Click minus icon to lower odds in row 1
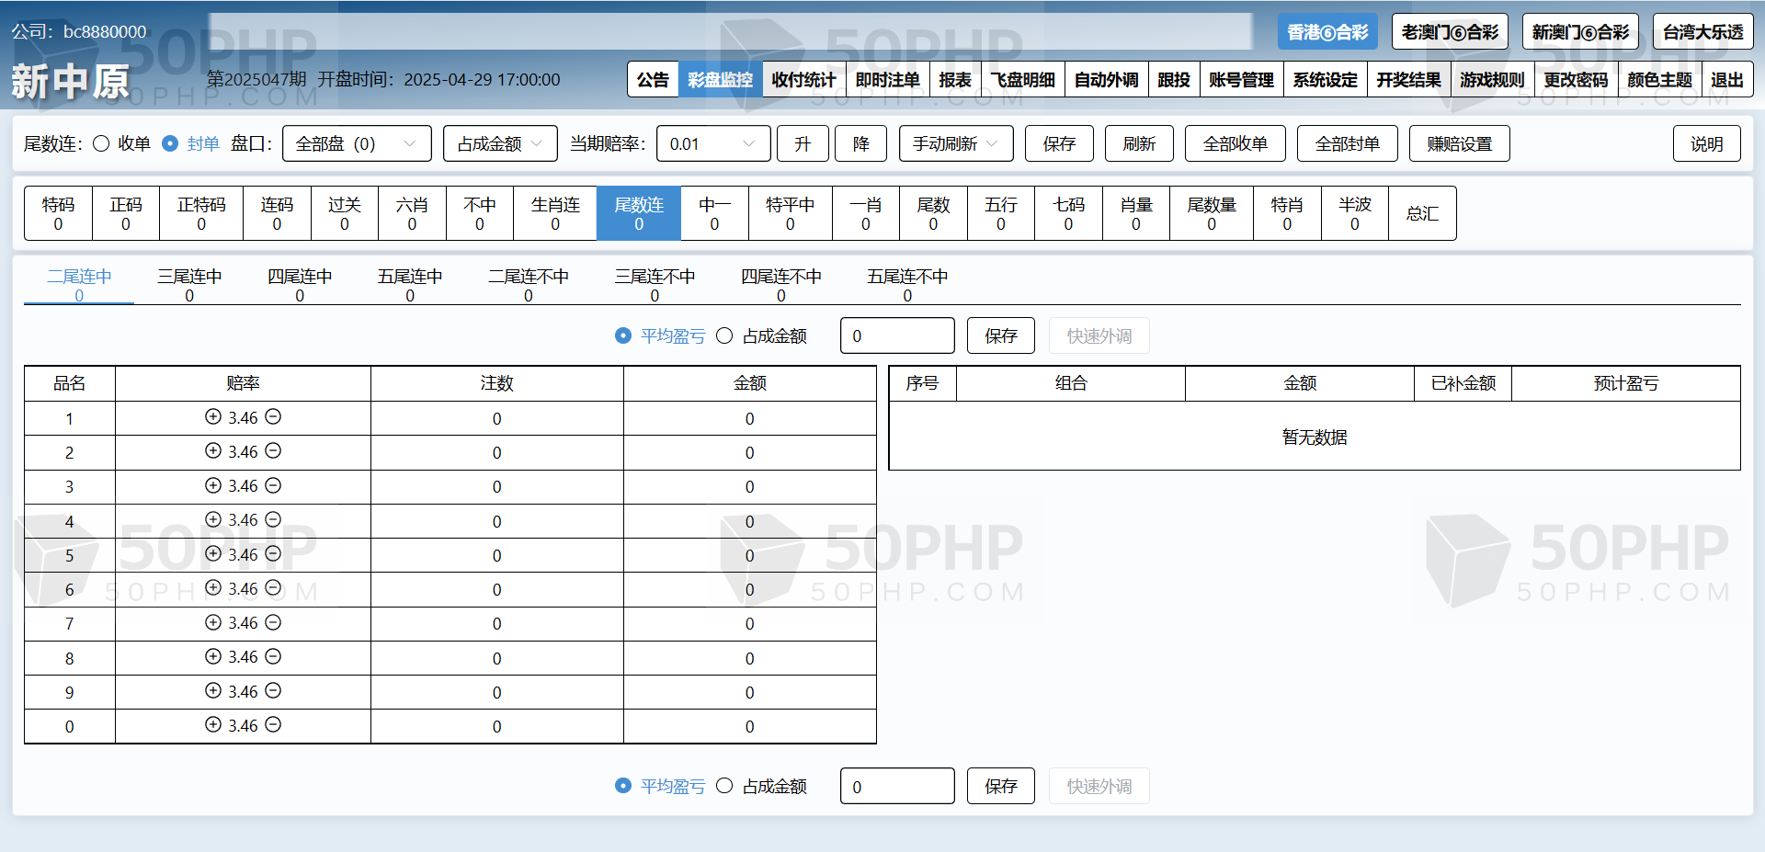Image resolution: width=1765 pixels, height=852 pixels. point(273,416)
